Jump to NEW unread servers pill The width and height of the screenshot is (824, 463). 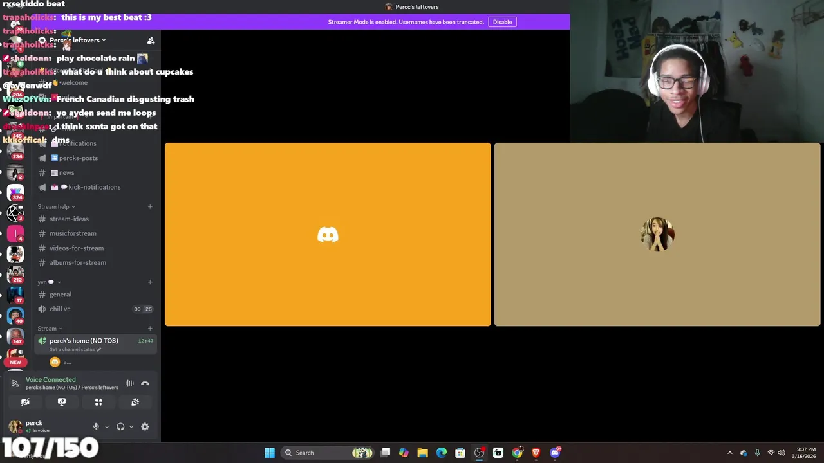click(15, 362)
